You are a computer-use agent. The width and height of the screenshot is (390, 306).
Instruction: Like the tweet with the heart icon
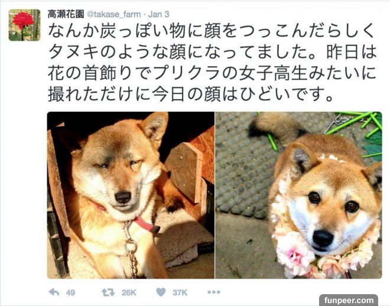[161, 292]
